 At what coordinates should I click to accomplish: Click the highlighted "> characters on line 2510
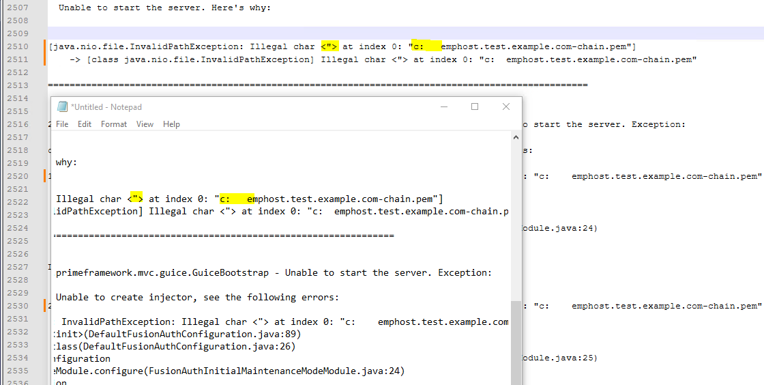pyautogui.click(x=330, y=46)
